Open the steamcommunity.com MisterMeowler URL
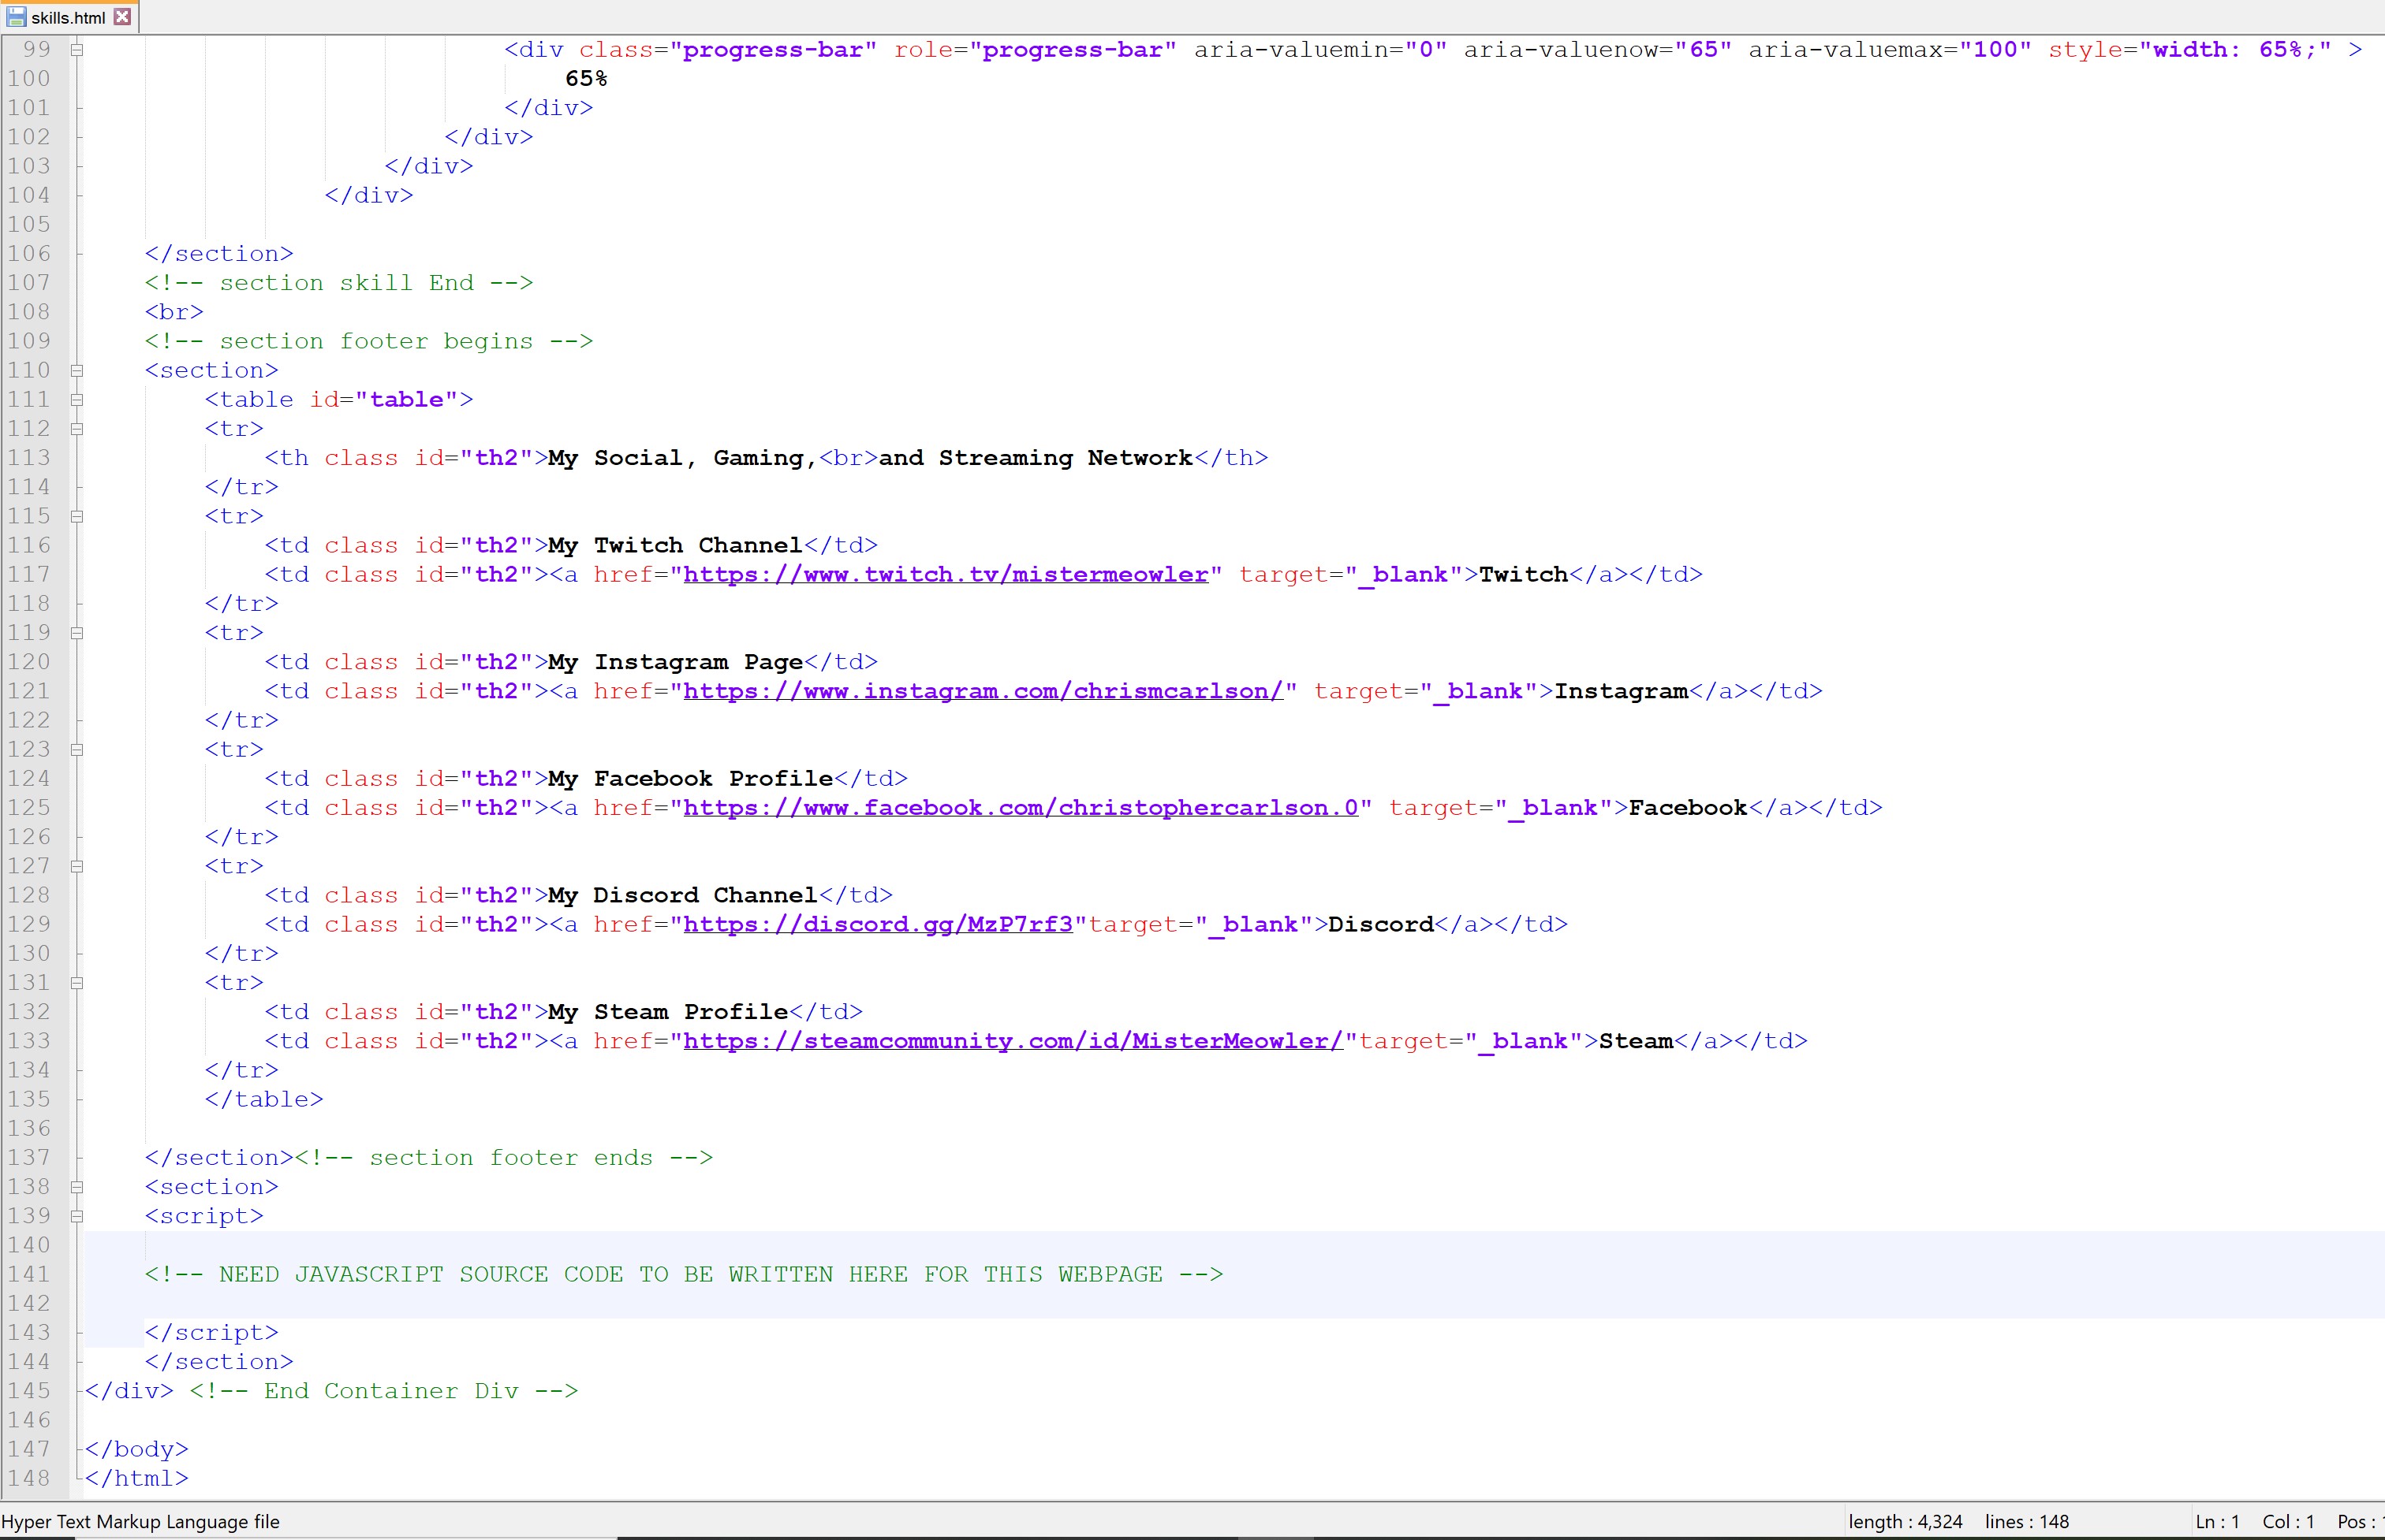 pyautogui.click(x=1013, y=1041)
